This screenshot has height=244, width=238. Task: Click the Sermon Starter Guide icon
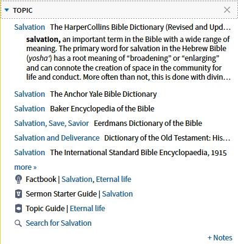coord(18,194)
